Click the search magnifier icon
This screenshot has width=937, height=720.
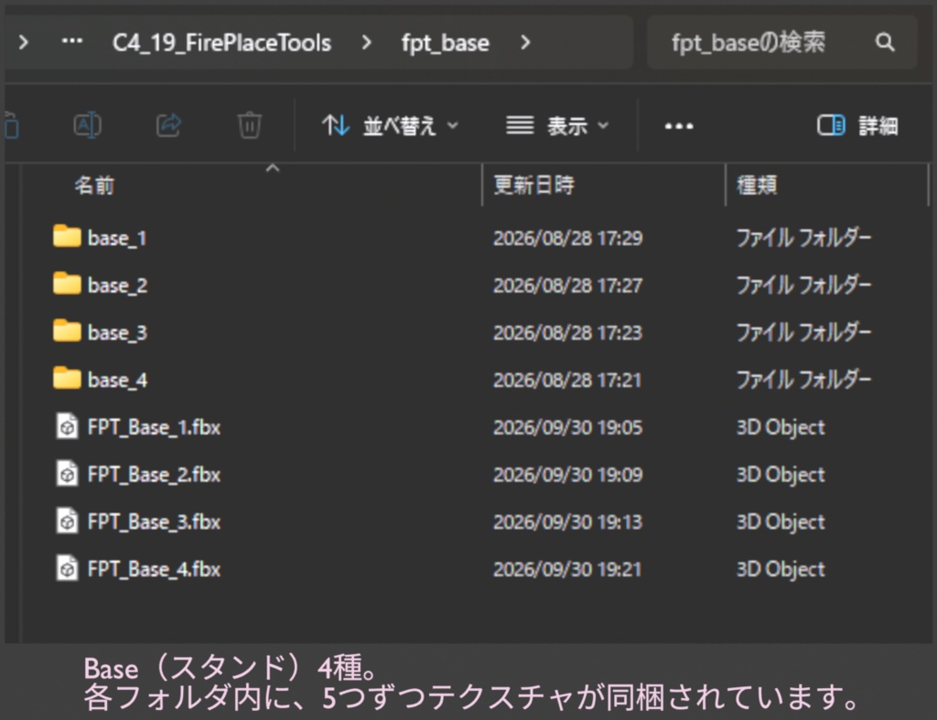(885, 42)
